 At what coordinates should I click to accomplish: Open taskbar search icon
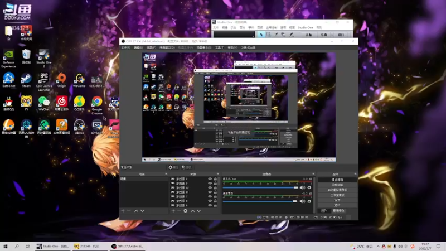click(17, 247)
